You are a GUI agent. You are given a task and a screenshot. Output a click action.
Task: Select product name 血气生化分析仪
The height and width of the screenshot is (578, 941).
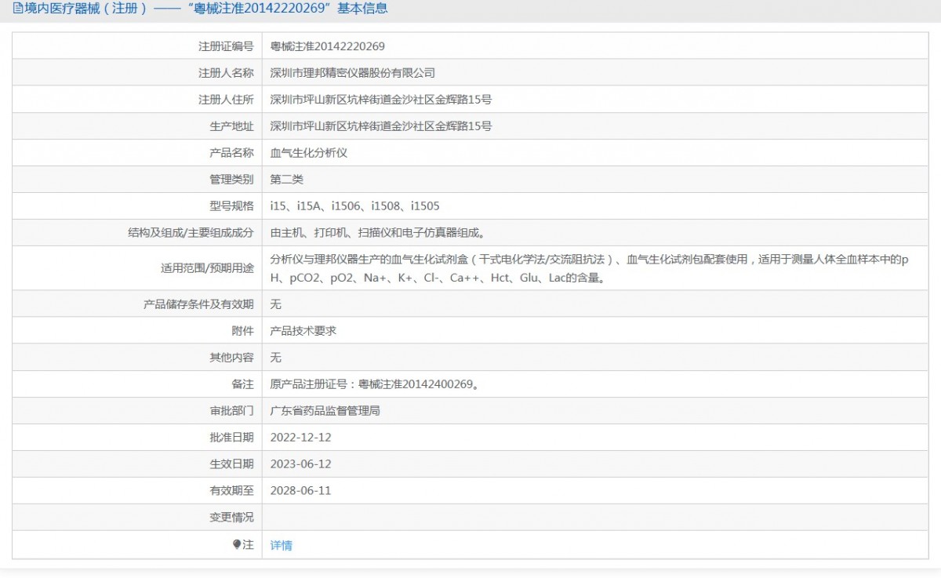(308, 153)
